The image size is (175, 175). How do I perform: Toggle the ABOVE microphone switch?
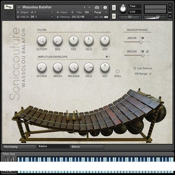[x=142, y=38]
